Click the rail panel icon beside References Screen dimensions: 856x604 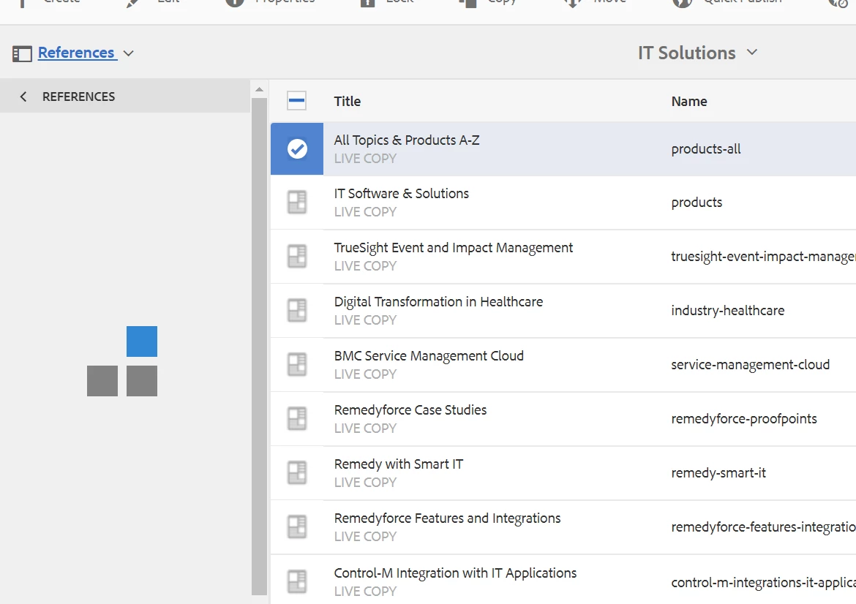point(22,53)
